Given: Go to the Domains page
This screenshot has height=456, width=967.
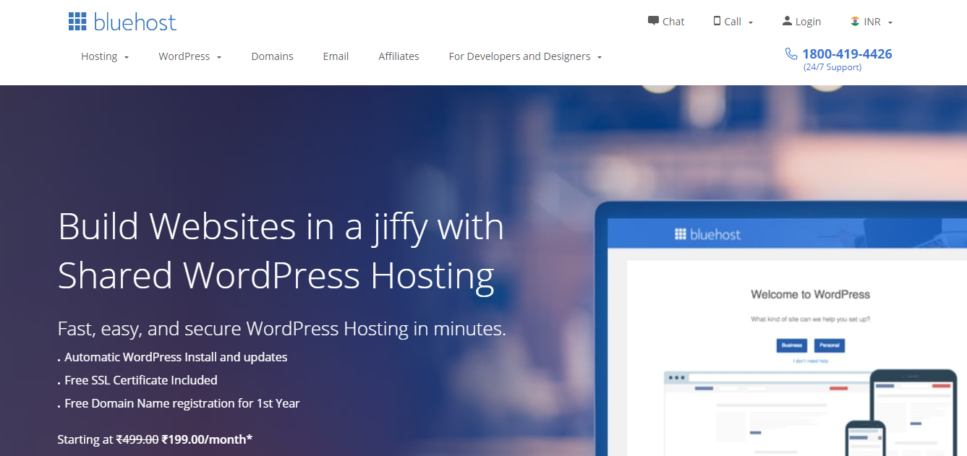Looking at the screenshot, I should 273,56.
